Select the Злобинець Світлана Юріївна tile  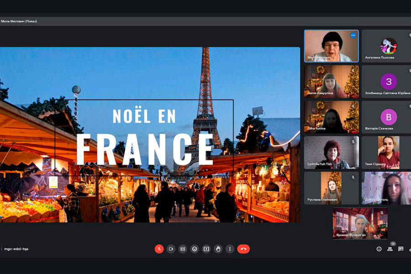point(386,82)
